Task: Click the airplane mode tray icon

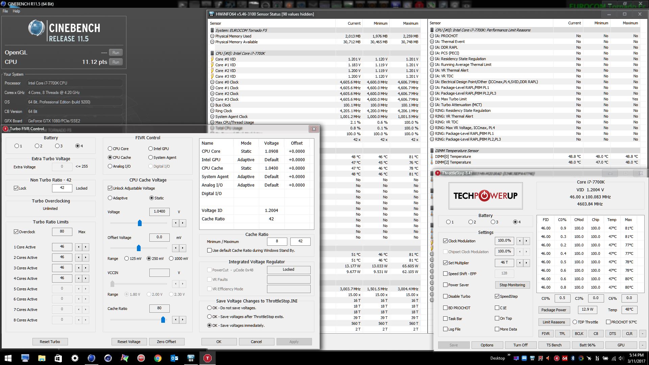Action: click(589, 358)
